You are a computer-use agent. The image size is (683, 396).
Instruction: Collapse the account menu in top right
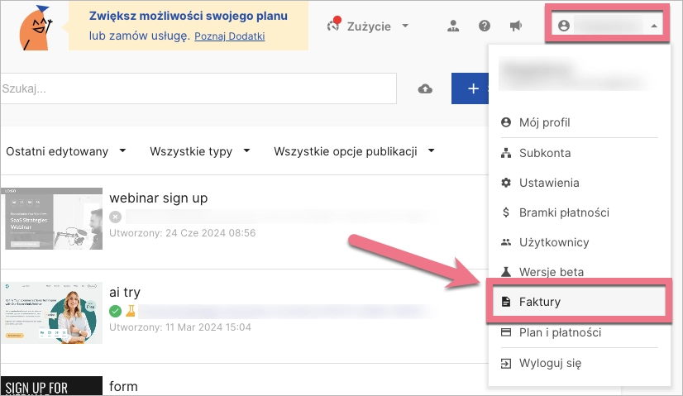tap(609, 26)
